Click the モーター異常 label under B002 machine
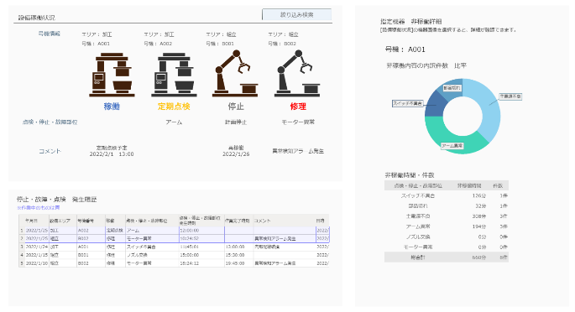 (298, 122)
